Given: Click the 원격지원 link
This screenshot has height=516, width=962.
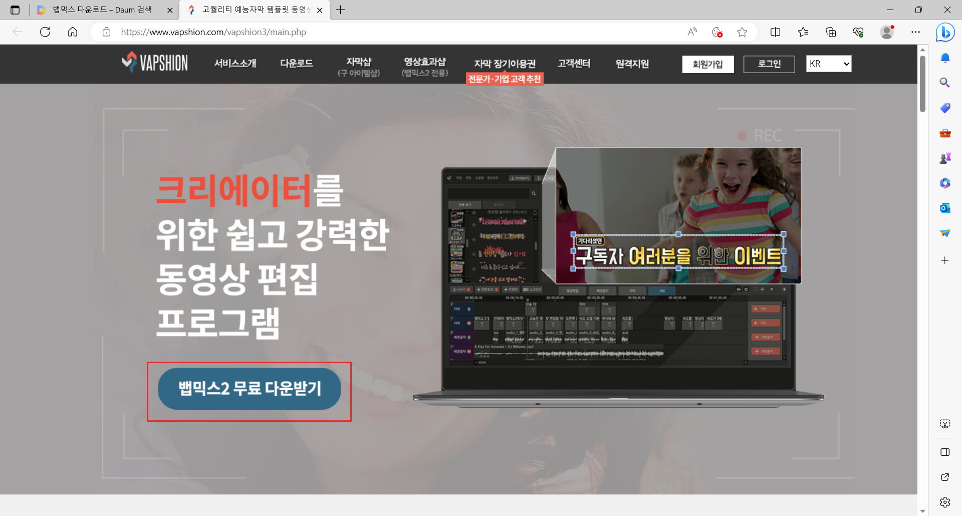Looking at the screenshot, I should (632, 64).
